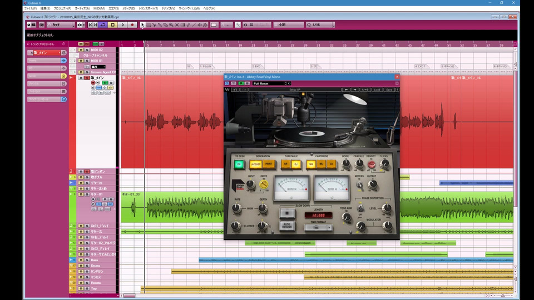Click the plugin Load preset button
This screenshot has height=300, width=534.
(377, 90)
